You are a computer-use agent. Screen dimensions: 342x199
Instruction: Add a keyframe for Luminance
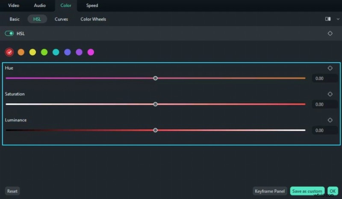(330, 120)
